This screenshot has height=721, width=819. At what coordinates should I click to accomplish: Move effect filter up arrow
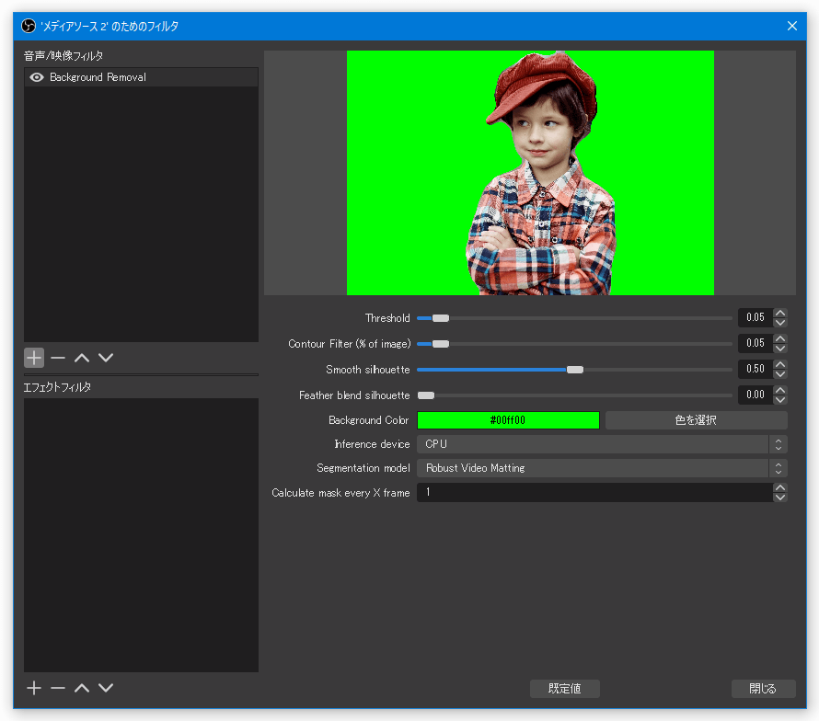pos(82,688)
